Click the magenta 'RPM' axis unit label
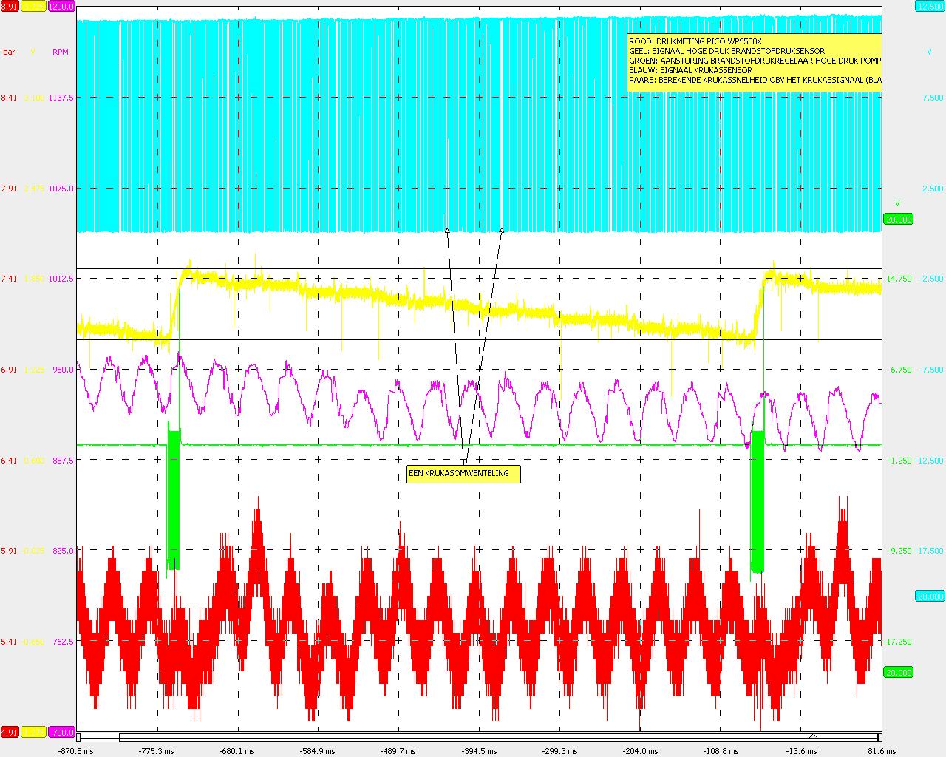The height and width of the screenshot is (757, 946). [61, 52]
